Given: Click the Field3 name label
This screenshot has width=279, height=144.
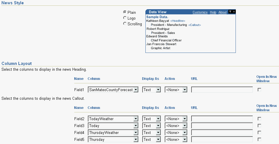Looking at the screenshot, I should (79, 126).
